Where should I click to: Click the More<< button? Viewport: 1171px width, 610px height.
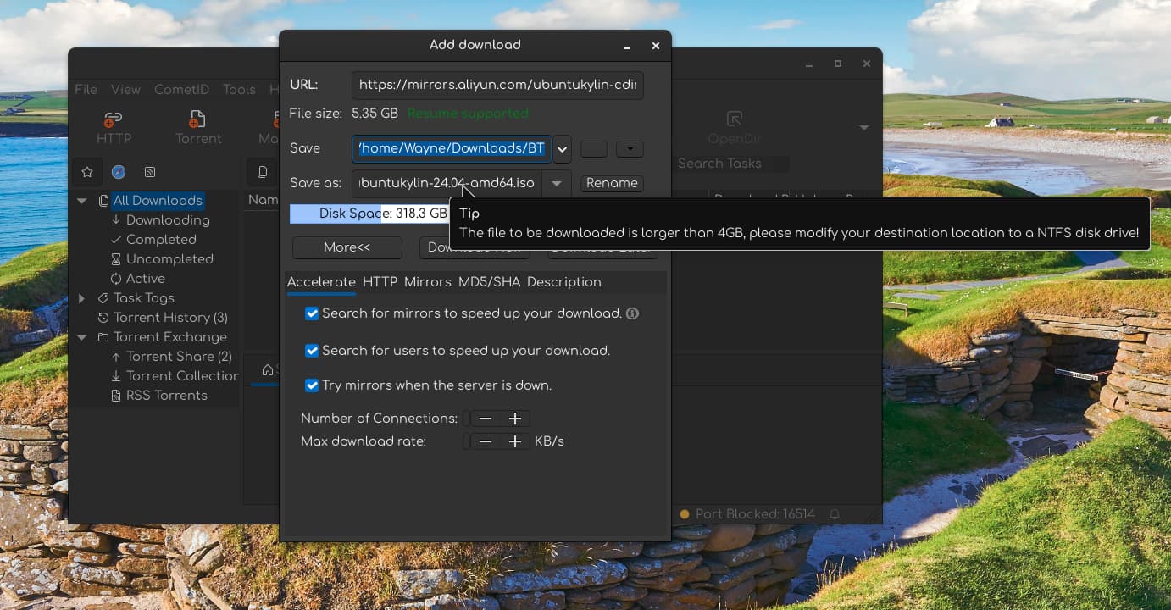click(x=347, y=247)
